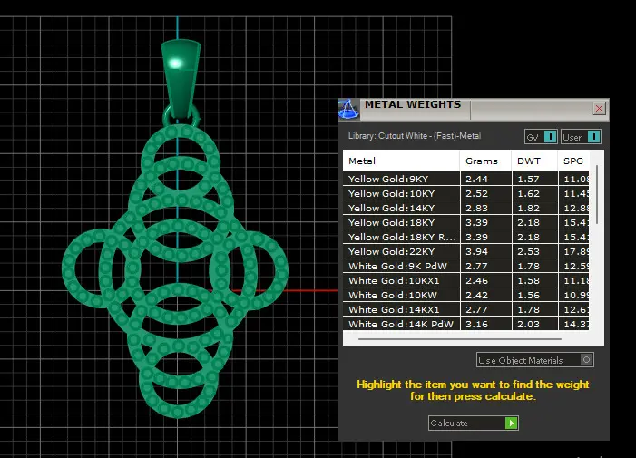This screenshot has height=458, width=636.
Task: Click the Calculate button
Action: tap(474, 424)
